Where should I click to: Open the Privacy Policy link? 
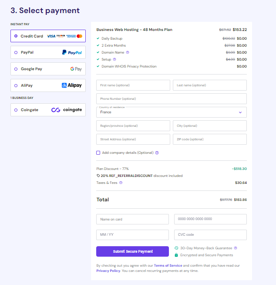click(108, 271)
